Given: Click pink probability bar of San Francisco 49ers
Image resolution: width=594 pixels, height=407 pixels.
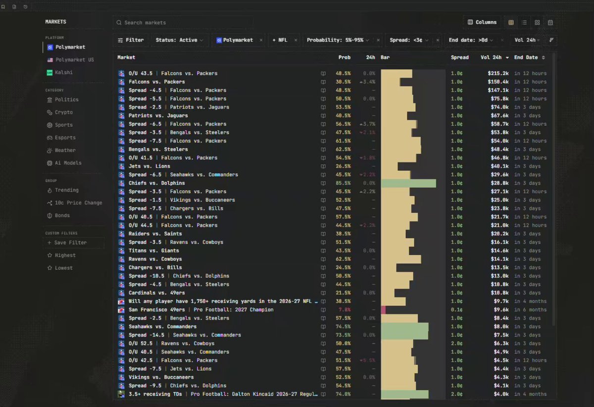Looking at the screenshot, I should tap(383, 309).
